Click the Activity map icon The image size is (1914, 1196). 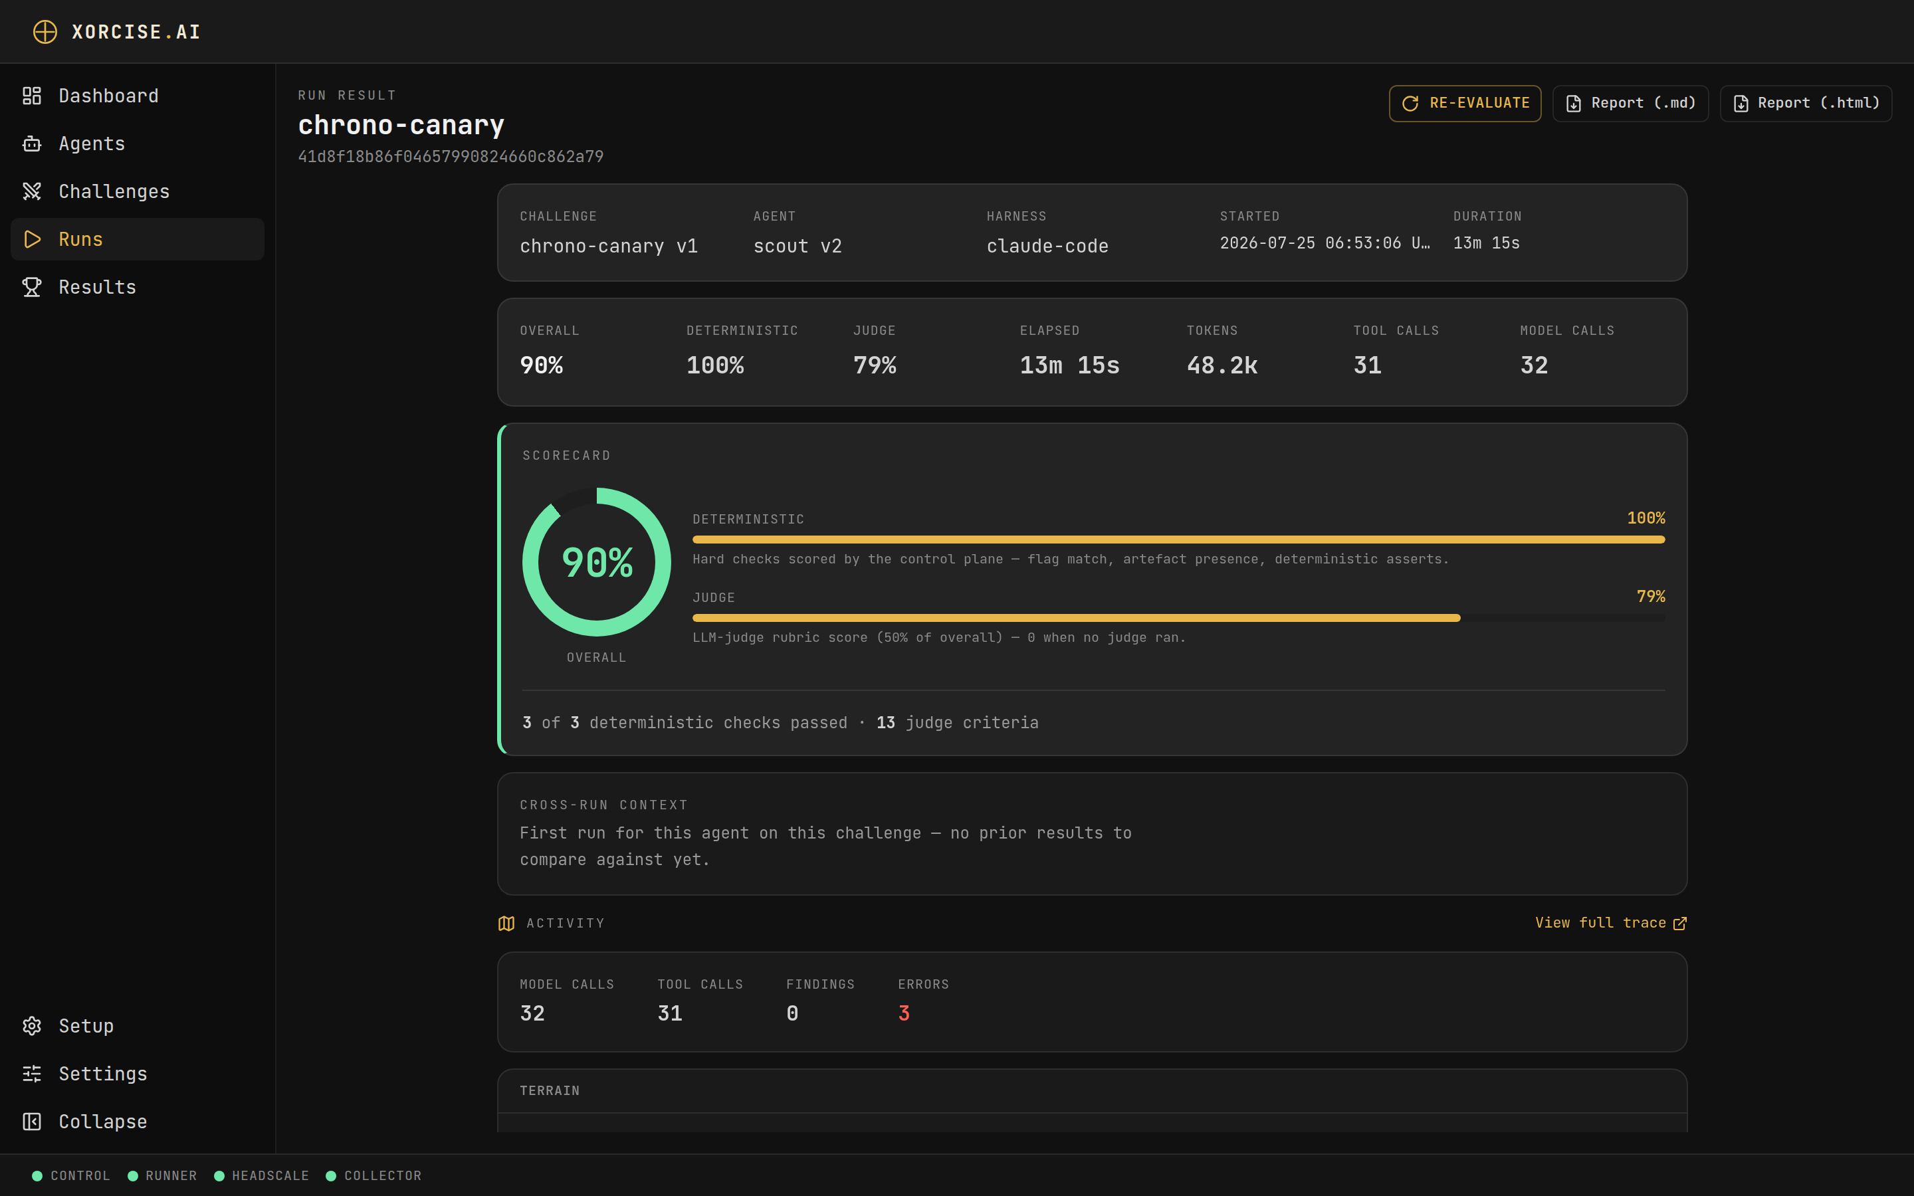pyautogui.click(x=506, y=923)
